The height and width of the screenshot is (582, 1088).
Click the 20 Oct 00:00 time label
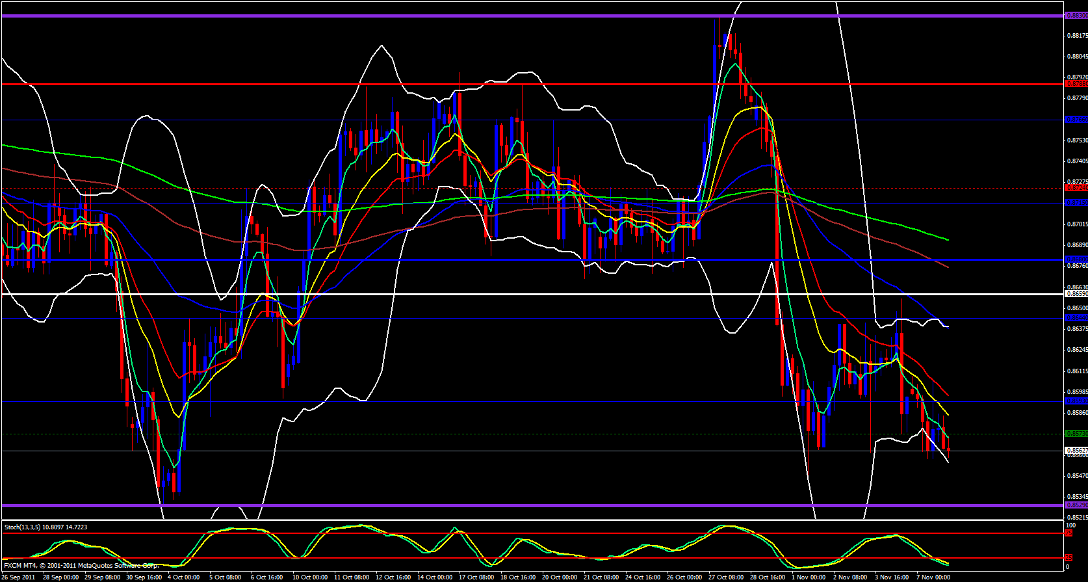560,577
